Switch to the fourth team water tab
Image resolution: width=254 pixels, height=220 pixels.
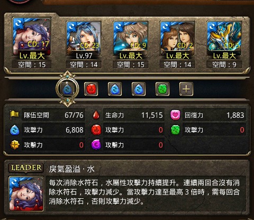(139, 89)
